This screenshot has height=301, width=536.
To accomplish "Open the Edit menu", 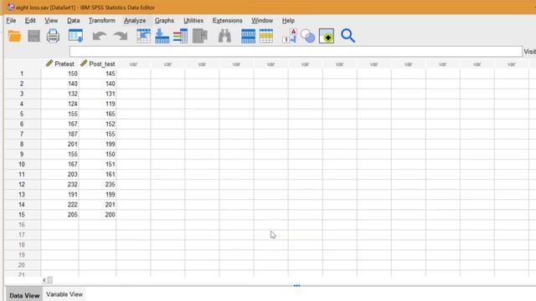I will [30, 20].
